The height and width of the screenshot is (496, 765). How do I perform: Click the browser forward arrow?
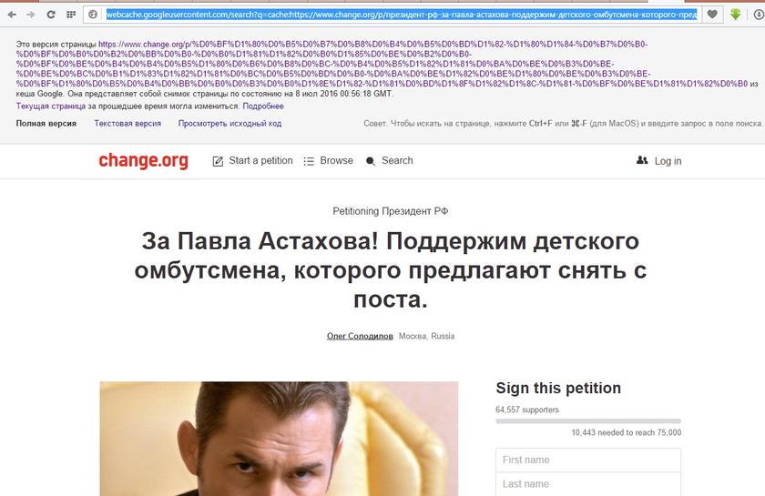tap(31, 15)
